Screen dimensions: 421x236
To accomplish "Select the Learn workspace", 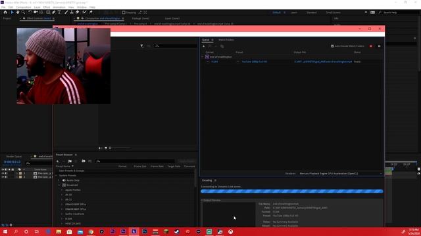I will click(294, 12).
